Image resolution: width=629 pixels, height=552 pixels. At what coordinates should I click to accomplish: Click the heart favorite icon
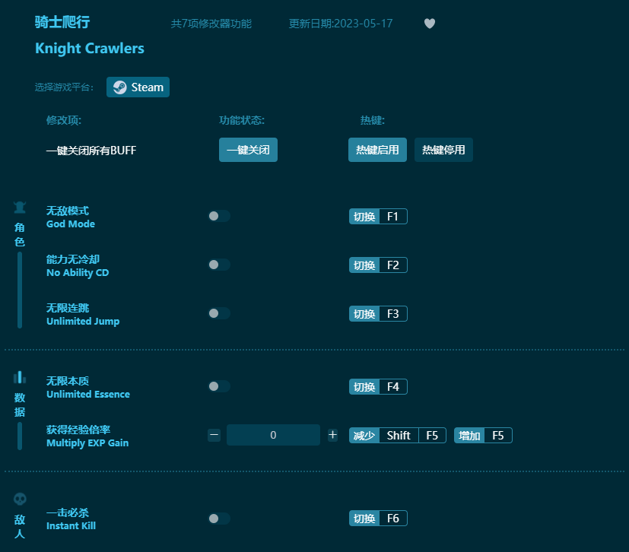tap(429, 24)
